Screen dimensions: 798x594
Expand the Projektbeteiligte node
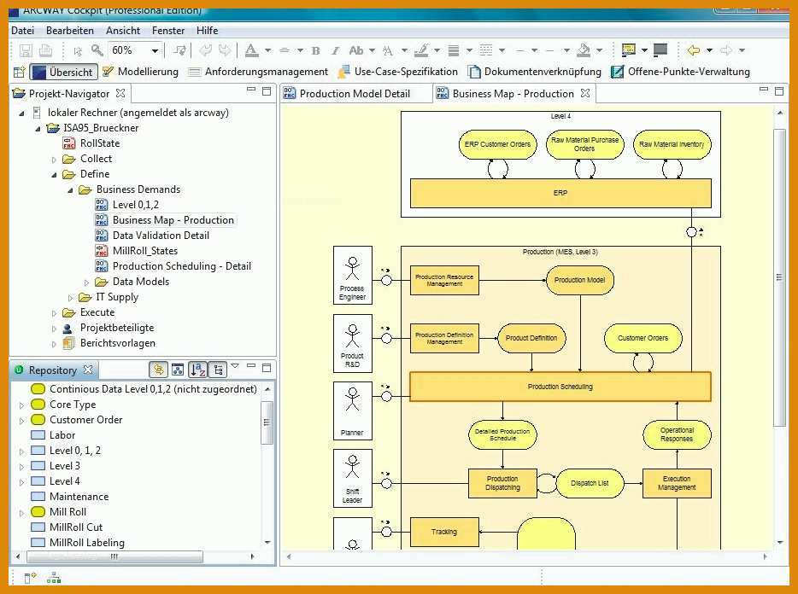pyautogui.click(x=54, y=329)
